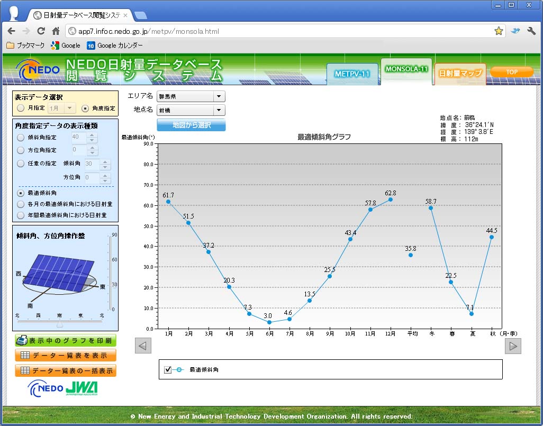Viewport: 543px width, 426px height.
Task: Select 任意の指定 radio button
Action: [x=21, y=163]
